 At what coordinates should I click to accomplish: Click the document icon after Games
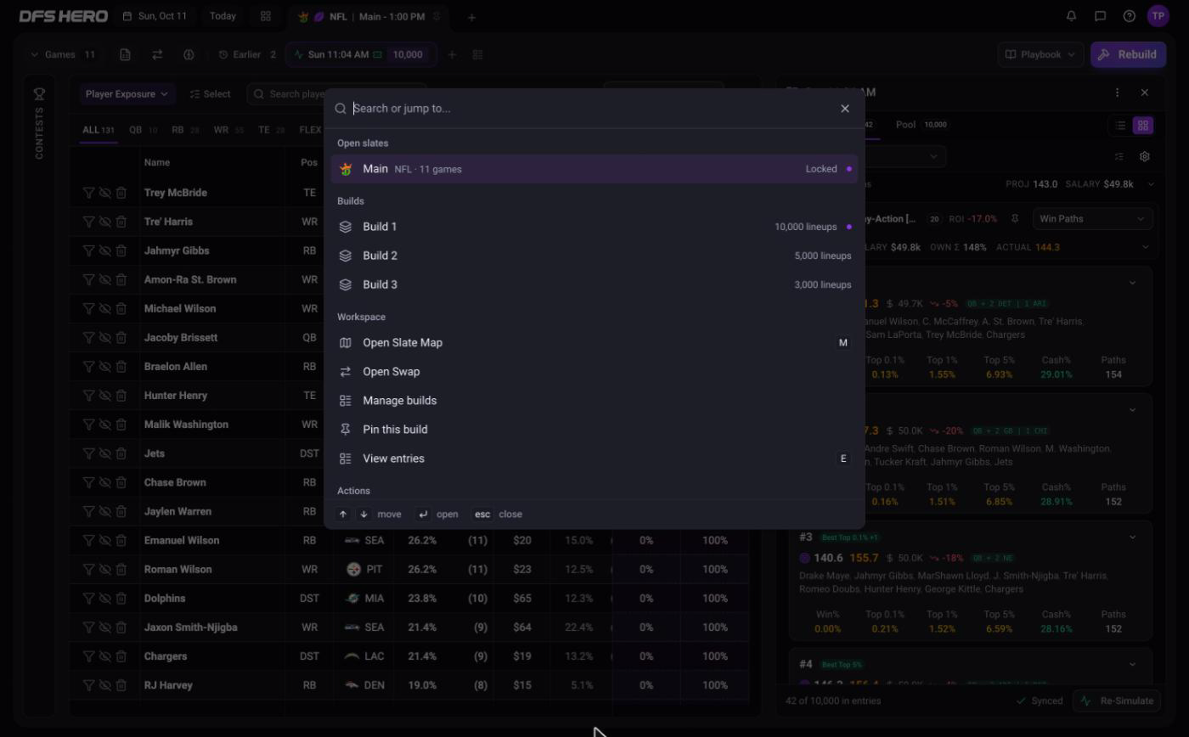125,54
